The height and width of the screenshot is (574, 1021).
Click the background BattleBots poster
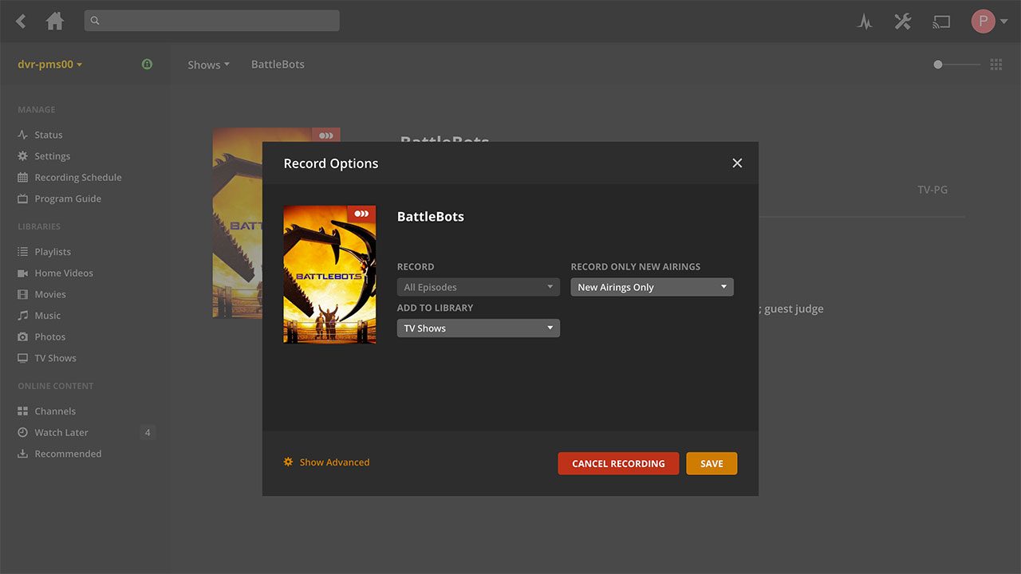point(238,222)
